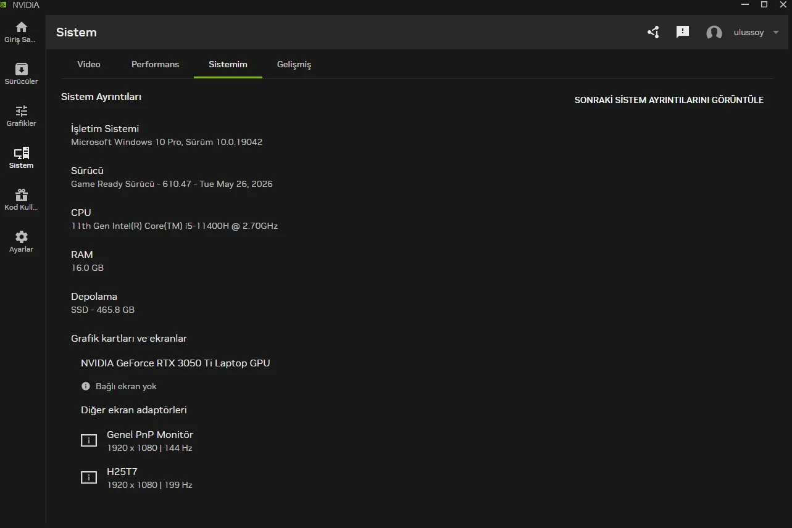
Task: Click the H25T7 display icon
Action: click(89, 477)
